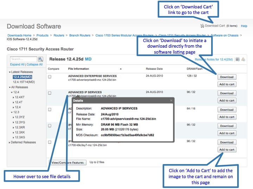253x189 pixels.
Task: Add Advanced IP Services to cart
Action: (x=227, y=100)
